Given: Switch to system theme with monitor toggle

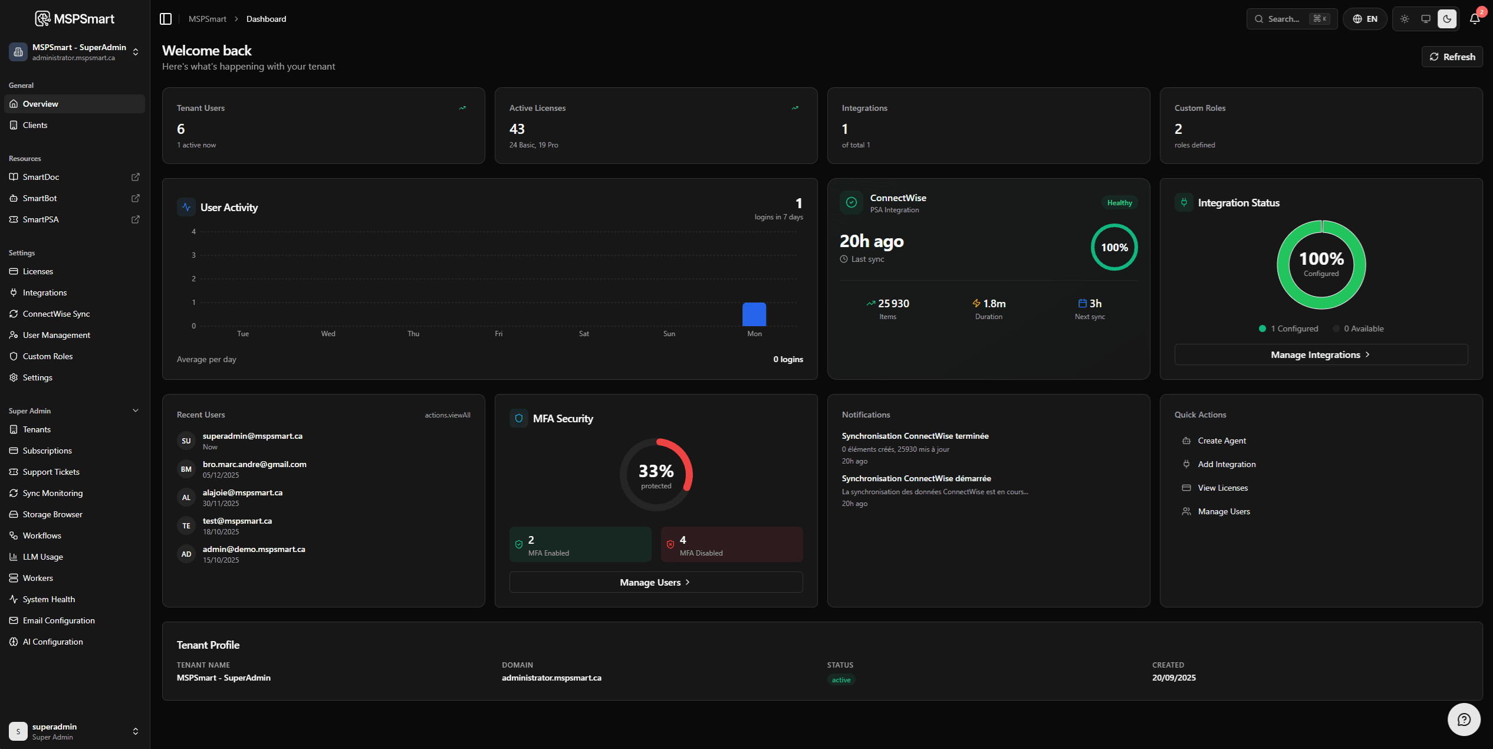Looking at the screenshot, I should (x=1426, y=18).
